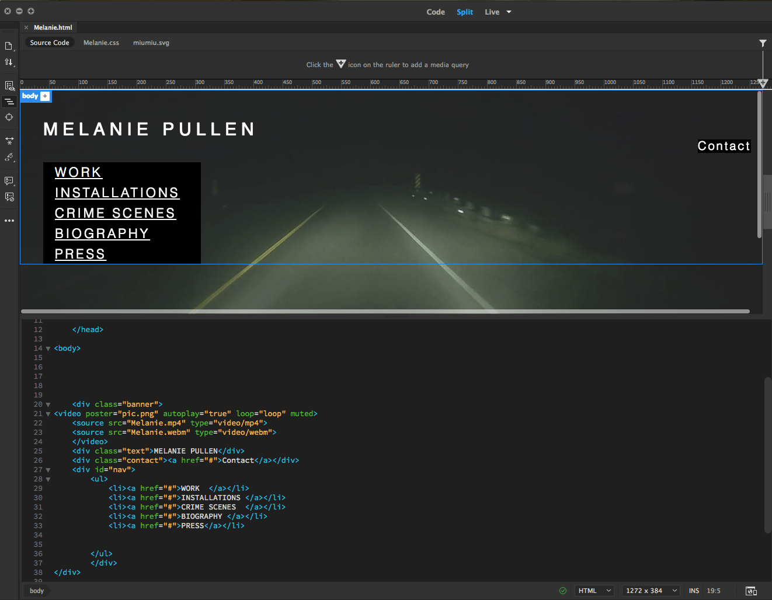Toggle INS insert mode in status bar
The height and width of the screenshot is (600, 772).
pos(694,591)
